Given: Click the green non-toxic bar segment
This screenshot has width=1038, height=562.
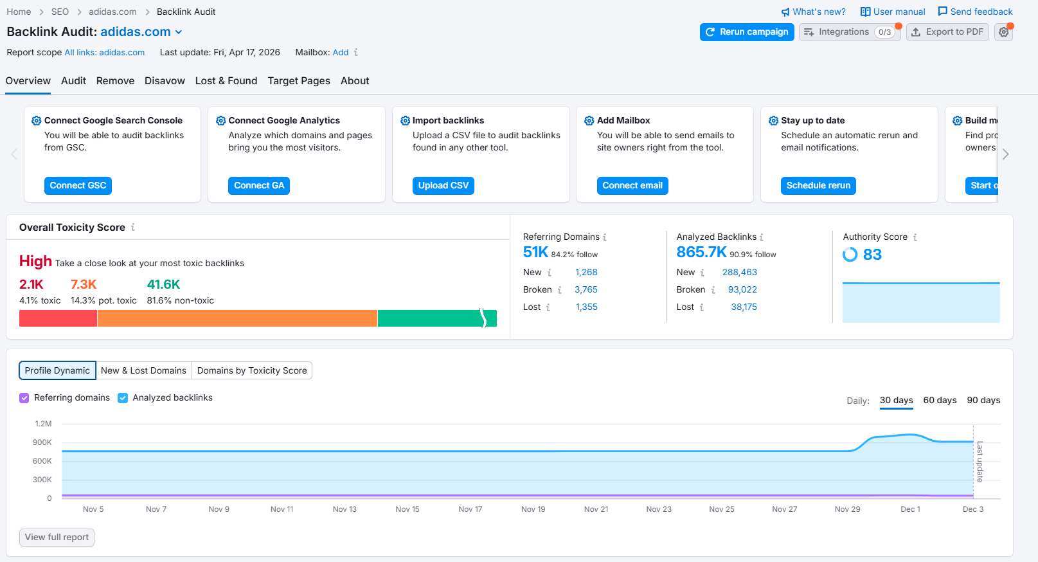Looking at the screenshot, I should coord(437,318).
